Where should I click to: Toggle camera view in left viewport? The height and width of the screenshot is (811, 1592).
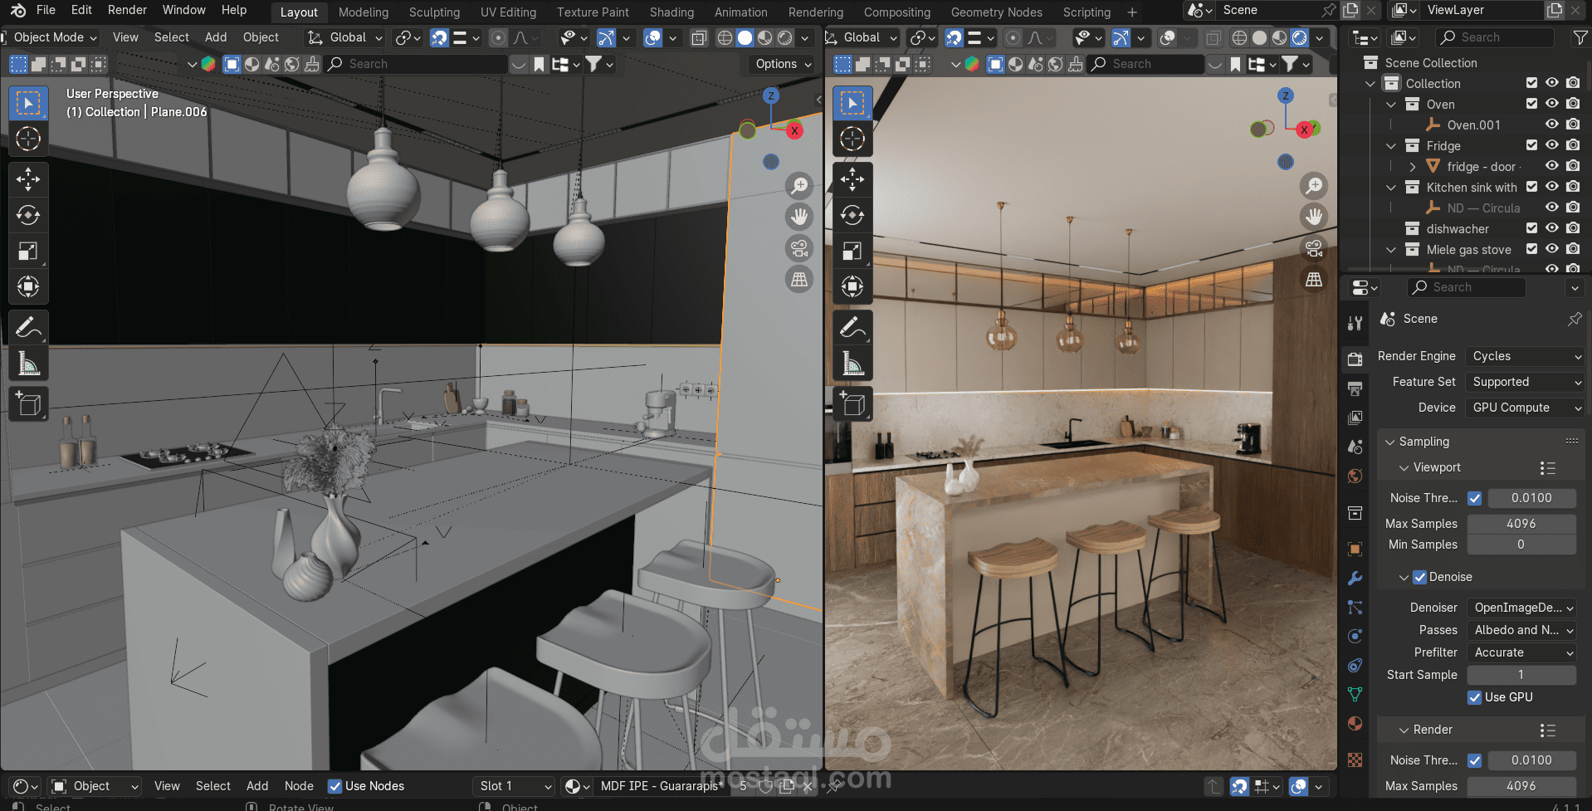click(799, 248)
